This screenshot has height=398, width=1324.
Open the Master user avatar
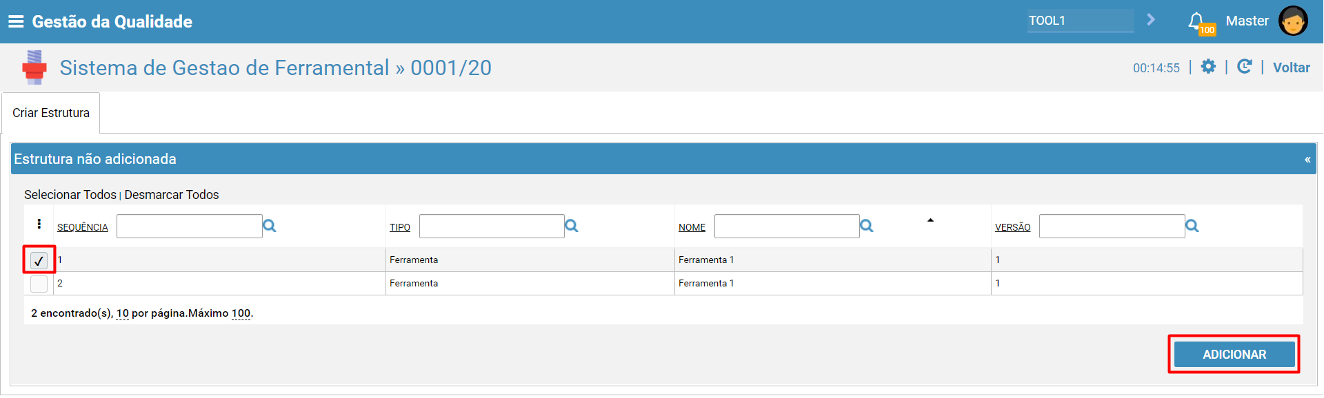click(x=1293, y=21)
